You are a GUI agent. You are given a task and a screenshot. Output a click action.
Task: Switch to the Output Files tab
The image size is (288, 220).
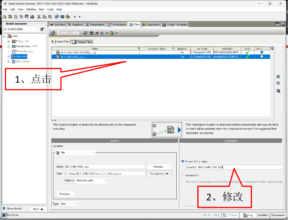point(82,42)
